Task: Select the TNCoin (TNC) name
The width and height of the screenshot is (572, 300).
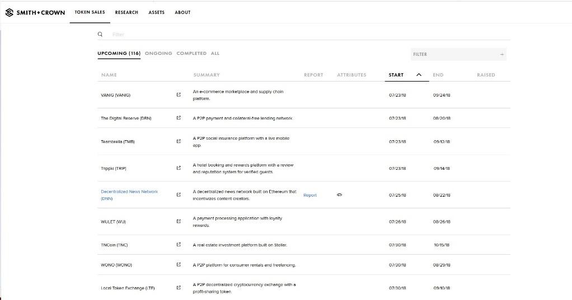Action: [114, 245]
